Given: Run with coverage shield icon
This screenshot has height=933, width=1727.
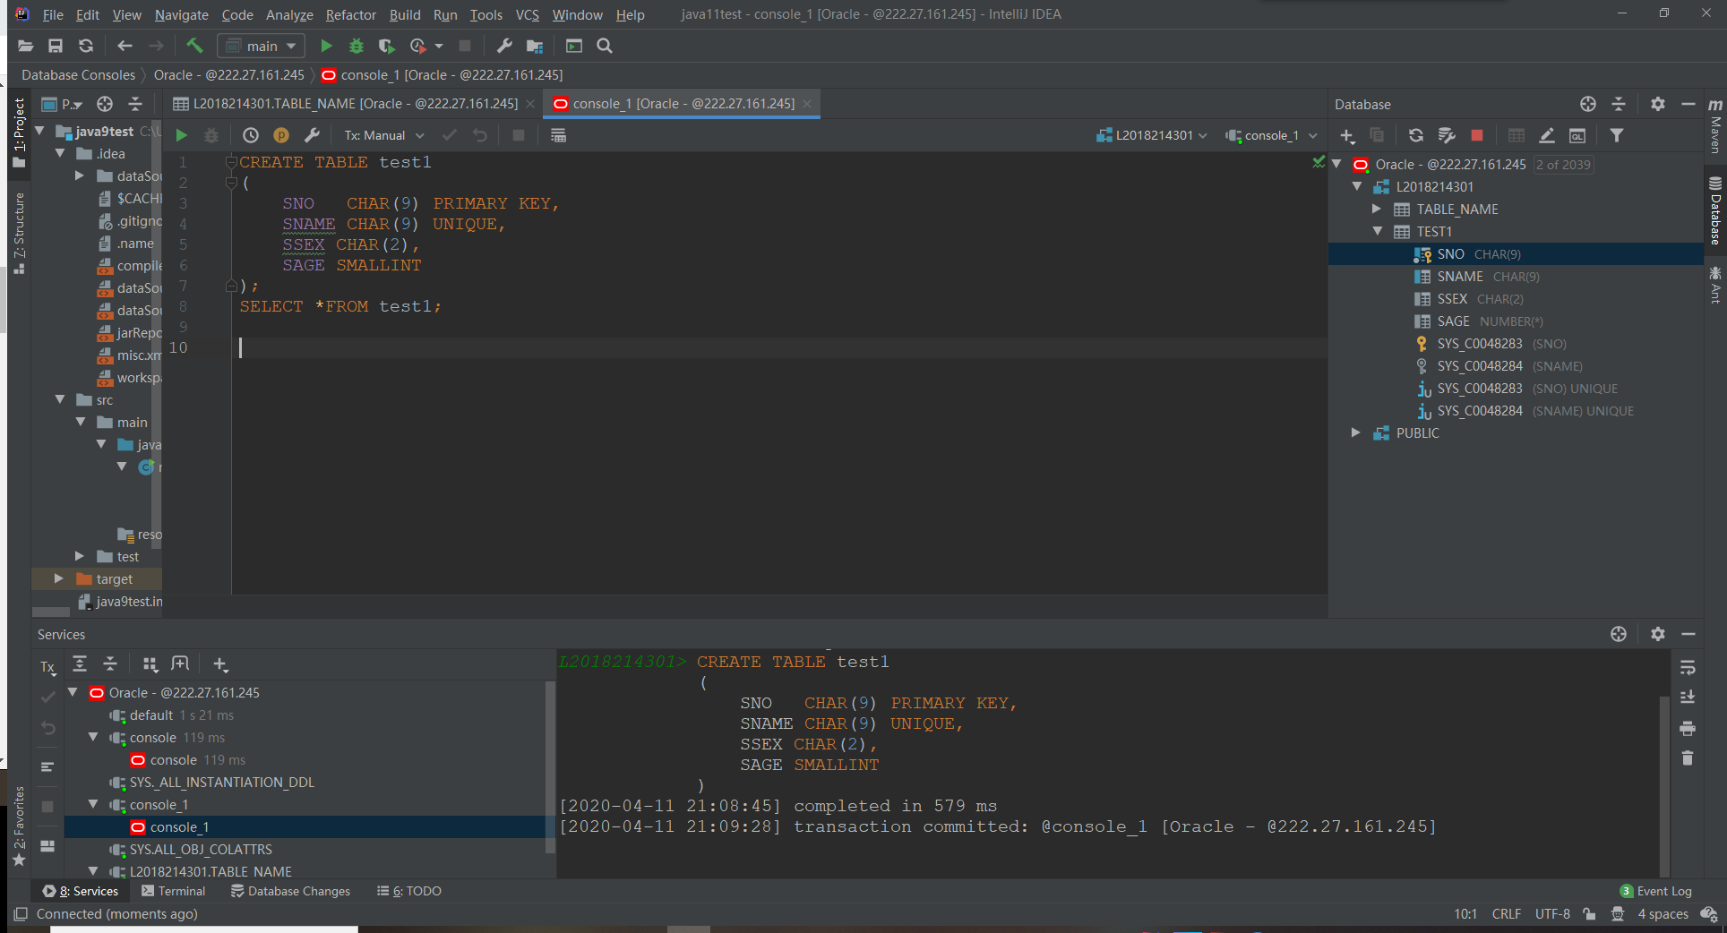Looking at the screenshot, I should [x=386, y=46].
